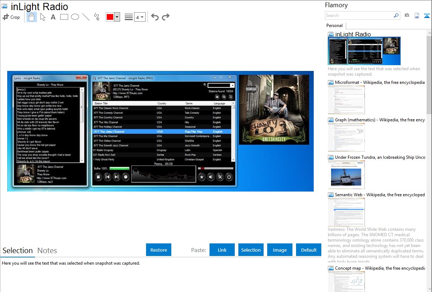Image resolution: width=432 pixels, height=292 pixels.
Task: Pick the text annotation tool
Action: coord(53,17)
